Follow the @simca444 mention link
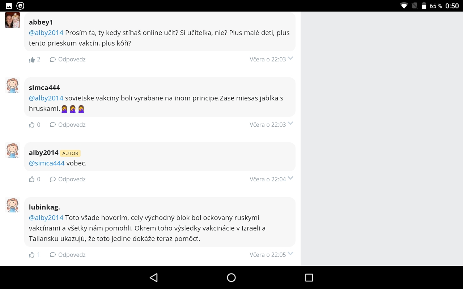The width and height of the screenshot is (463, 289). pos(47,163)
